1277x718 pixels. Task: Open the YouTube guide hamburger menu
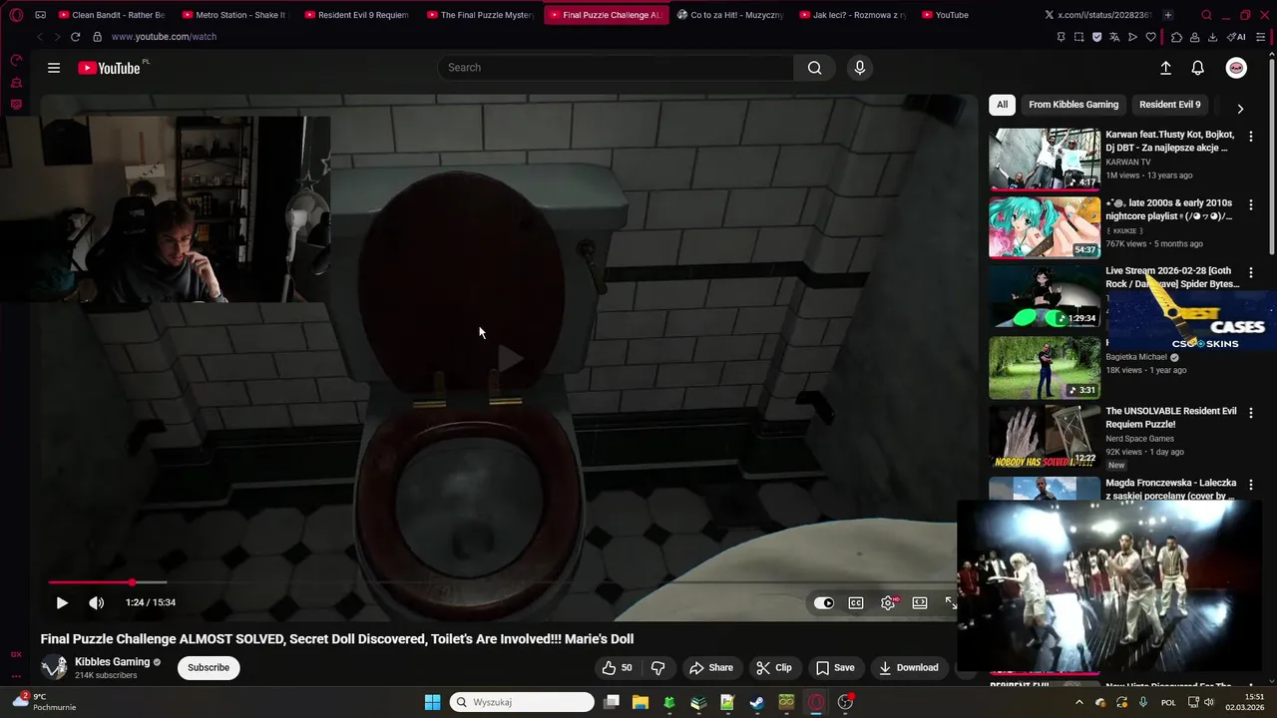tap(54, 68)
